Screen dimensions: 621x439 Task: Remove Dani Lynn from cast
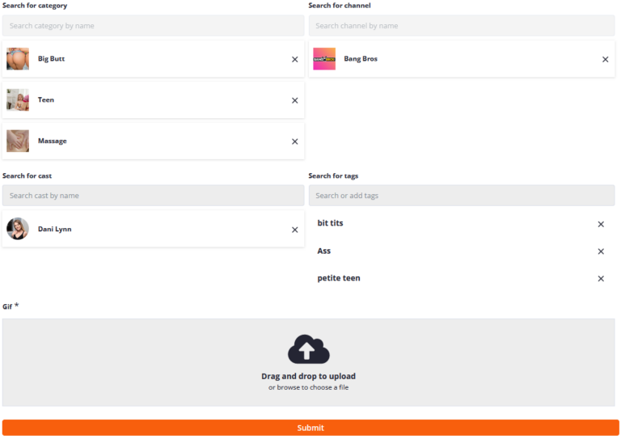pyautogui.click(x=294, y=230)
